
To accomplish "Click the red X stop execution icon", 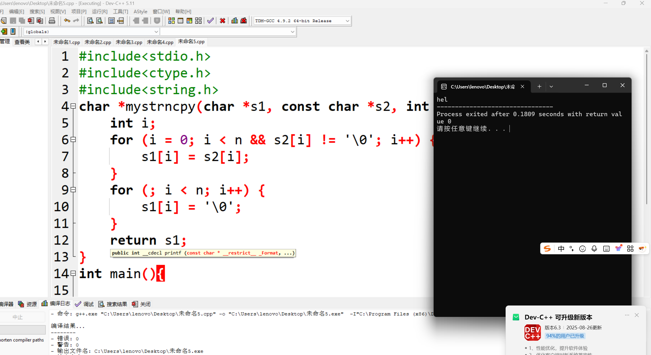I will 222,21.
